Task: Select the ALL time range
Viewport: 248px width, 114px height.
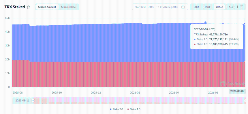Action: 231,7
